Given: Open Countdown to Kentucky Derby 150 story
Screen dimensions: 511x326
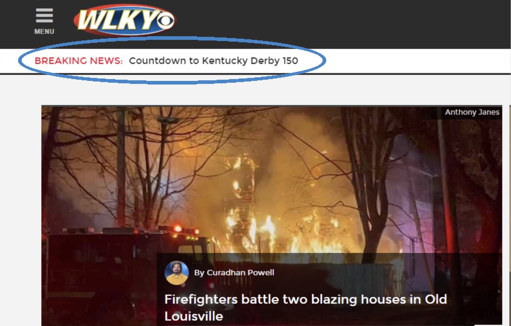Looking at the screenshot, I should click(214, 61).
